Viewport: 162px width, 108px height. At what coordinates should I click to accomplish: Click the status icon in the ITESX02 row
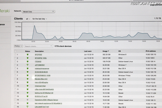click(x=28, y=61)
